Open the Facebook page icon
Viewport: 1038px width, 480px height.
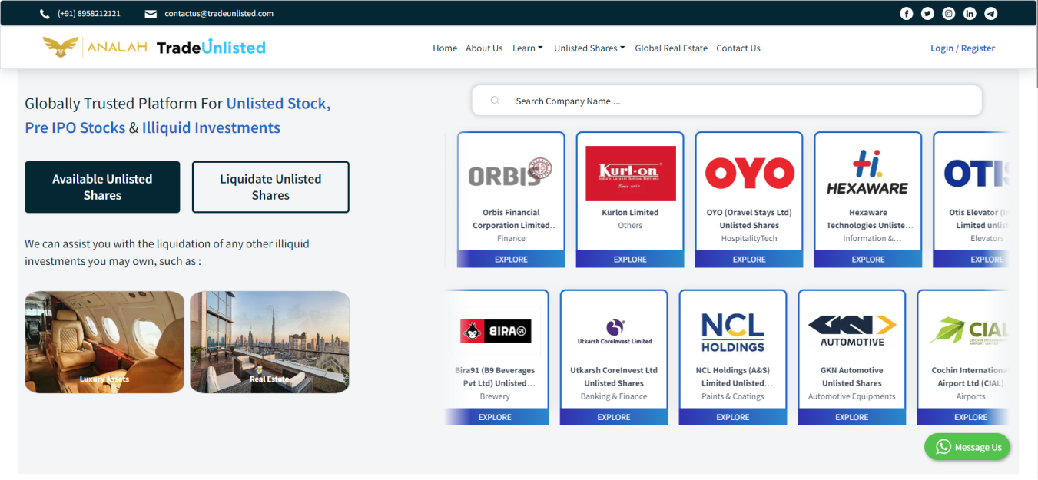point(906,13)
